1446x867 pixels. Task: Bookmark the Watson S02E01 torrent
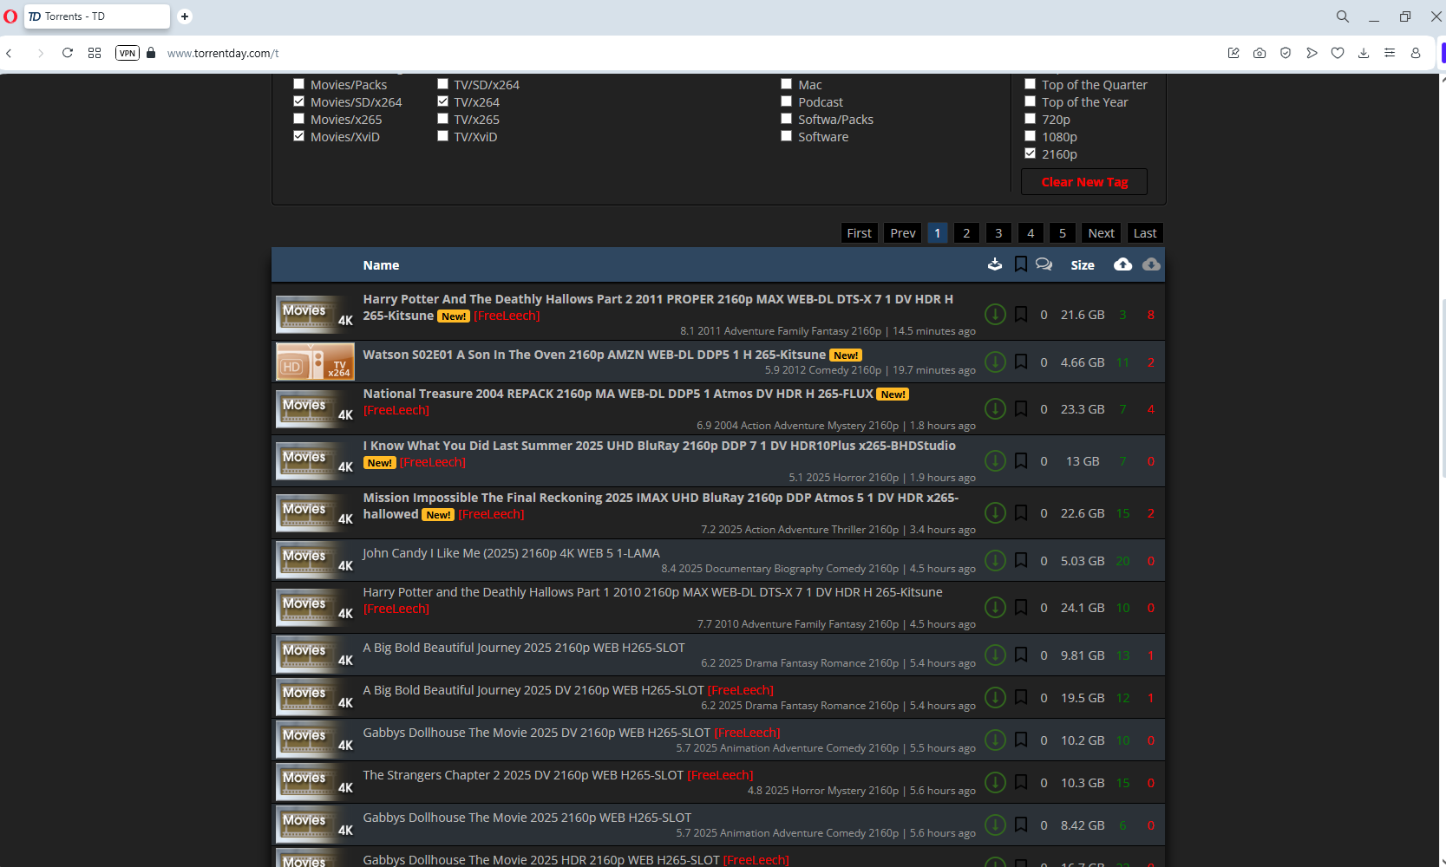click(1021, 362)
